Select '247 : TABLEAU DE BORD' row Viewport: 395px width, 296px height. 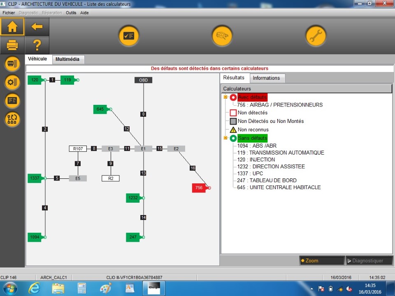267,180
